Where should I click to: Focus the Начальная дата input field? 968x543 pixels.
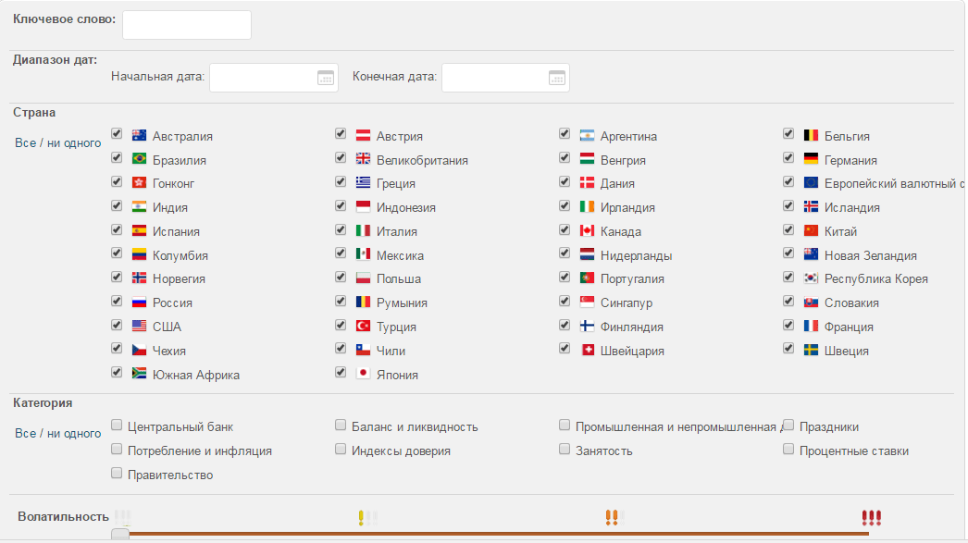coord(274,78)
